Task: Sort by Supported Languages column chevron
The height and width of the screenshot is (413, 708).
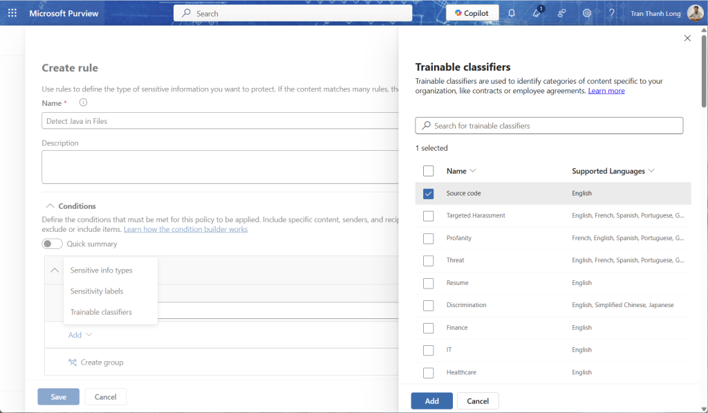Action: [652, 171]
